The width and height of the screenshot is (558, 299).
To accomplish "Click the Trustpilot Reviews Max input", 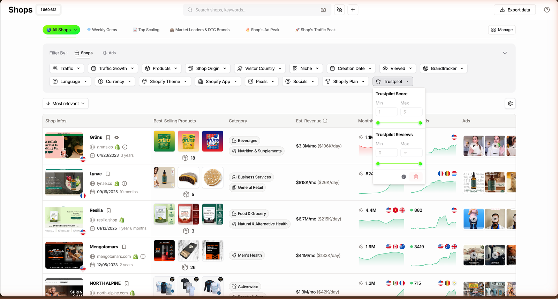I will [x=412, y=153].
